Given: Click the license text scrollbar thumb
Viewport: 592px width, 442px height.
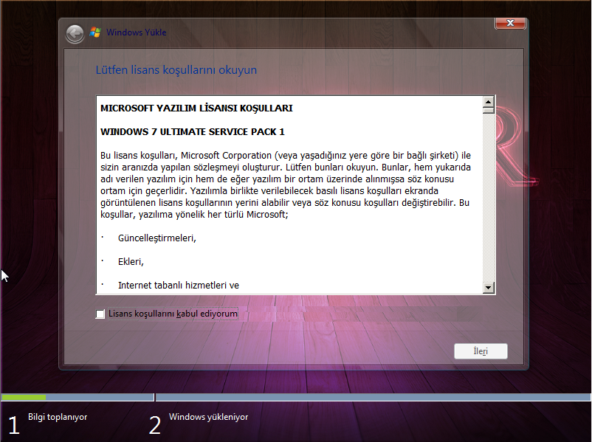Looking at the screenshot, I should click(x=488, y=111).
